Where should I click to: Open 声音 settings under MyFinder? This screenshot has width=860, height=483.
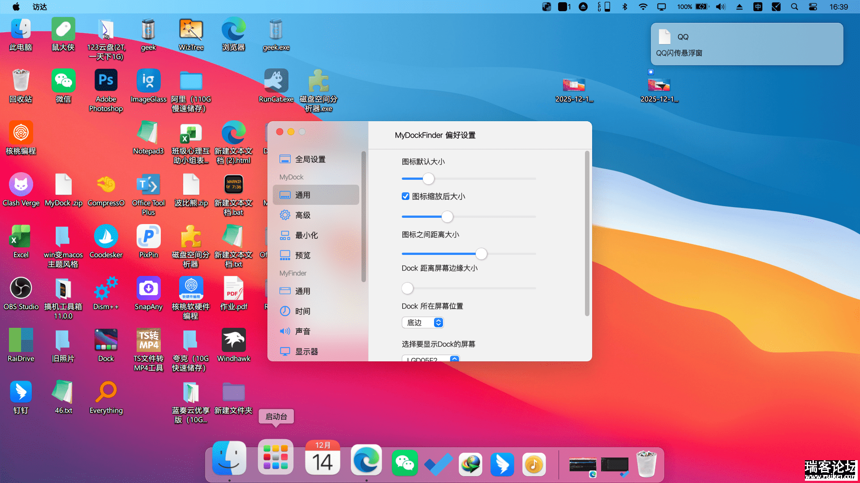pos(303,331)
